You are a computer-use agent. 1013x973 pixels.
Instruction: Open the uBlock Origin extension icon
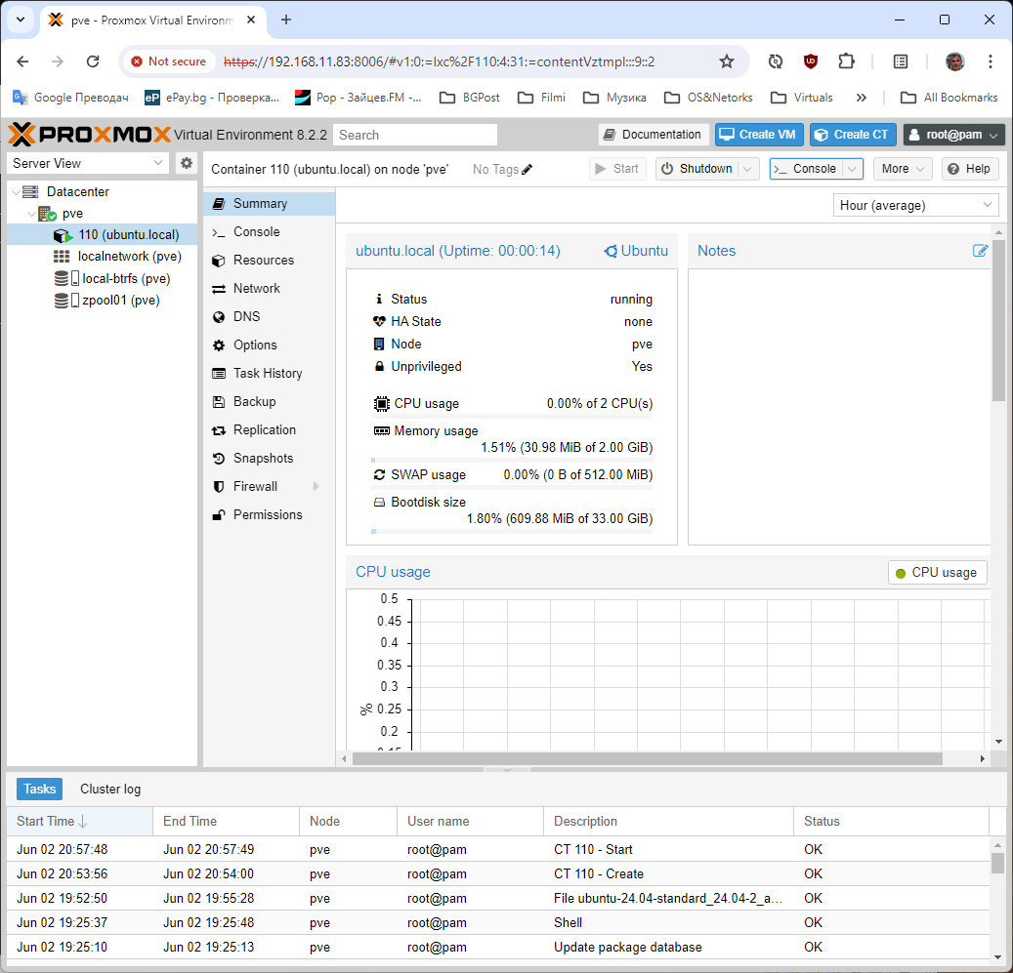pos(811,61)
